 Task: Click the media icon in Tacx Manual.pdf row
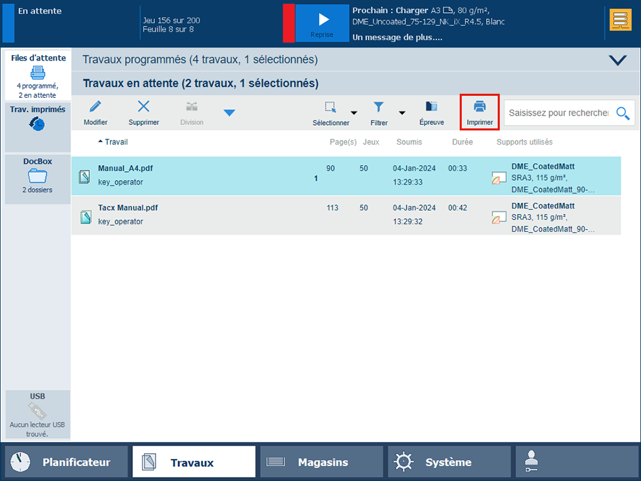tap(498, 217)
